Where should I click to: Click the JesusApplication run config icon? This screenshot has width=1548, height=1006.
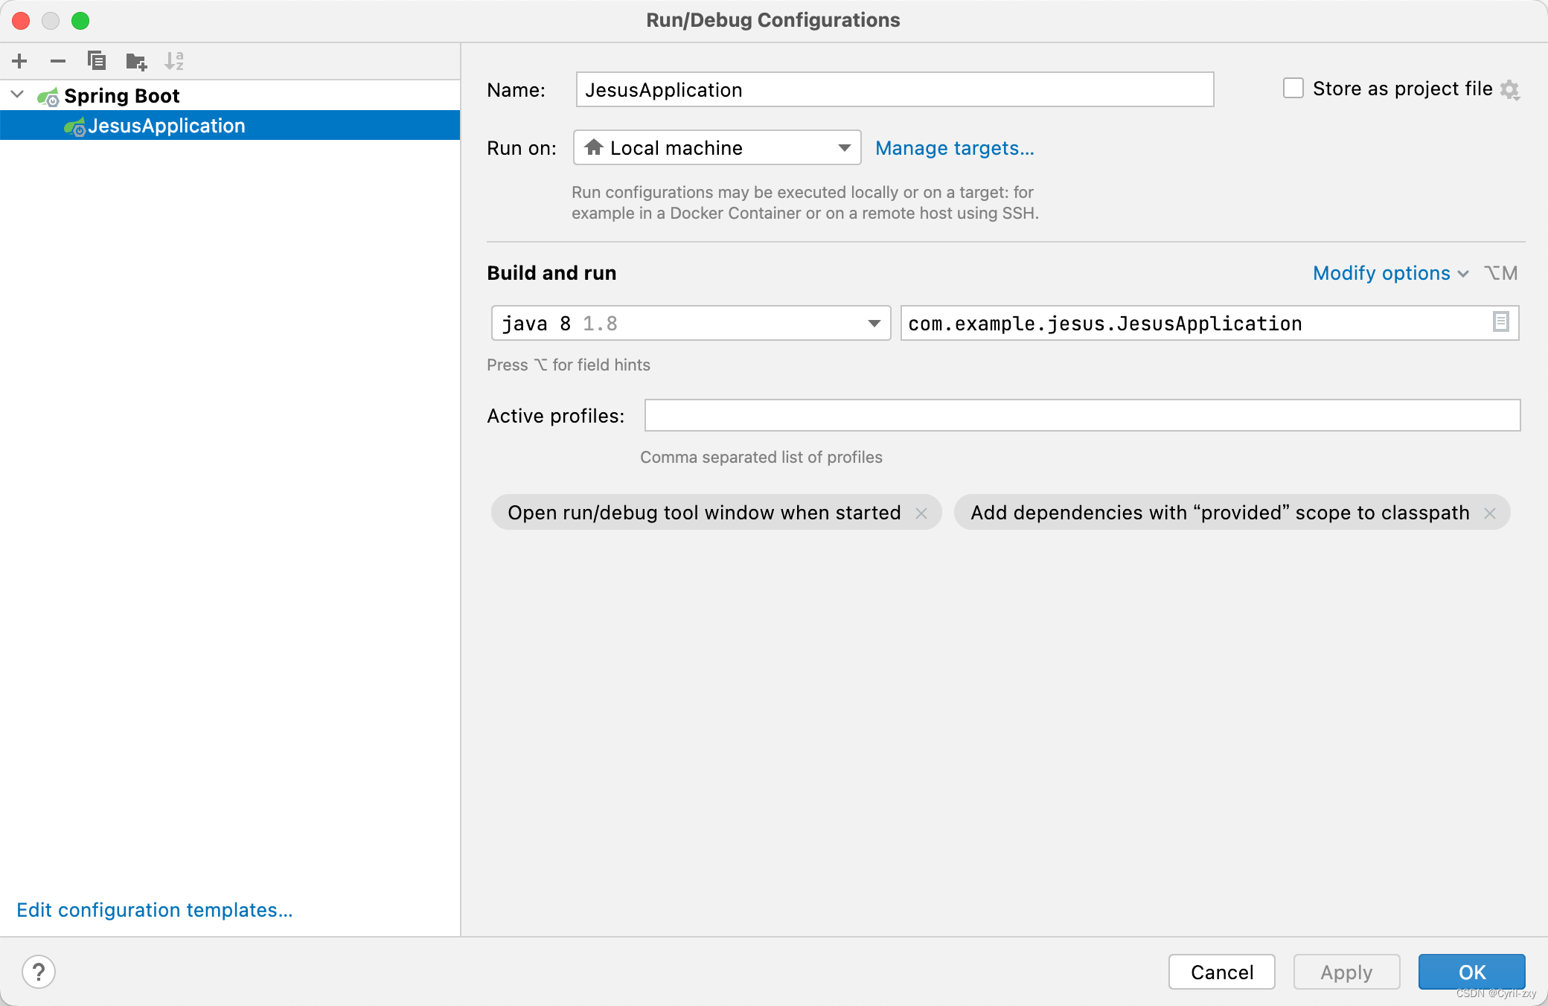(74, 125)
